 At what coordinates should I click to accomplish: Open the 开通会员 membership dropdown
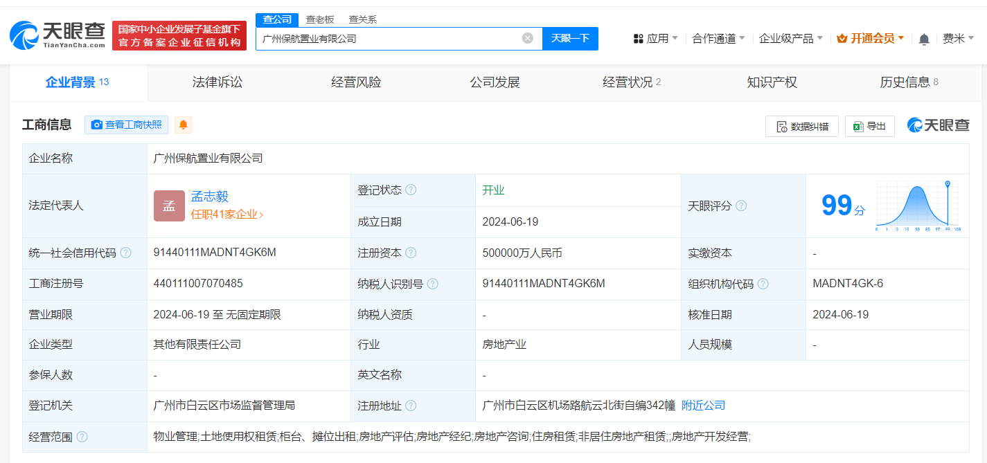pyautogui.click(x=871, y=39)
